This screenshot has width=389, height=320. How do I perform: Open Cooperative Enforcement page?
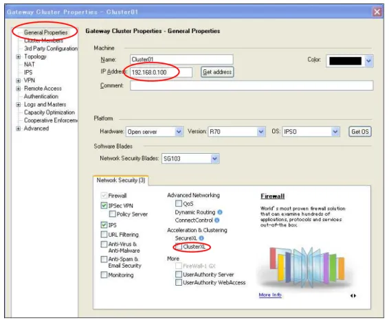point(51,120)
